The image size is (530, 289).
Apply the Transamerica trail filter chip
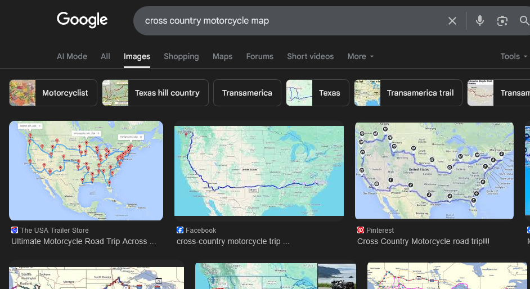(408, 93)
